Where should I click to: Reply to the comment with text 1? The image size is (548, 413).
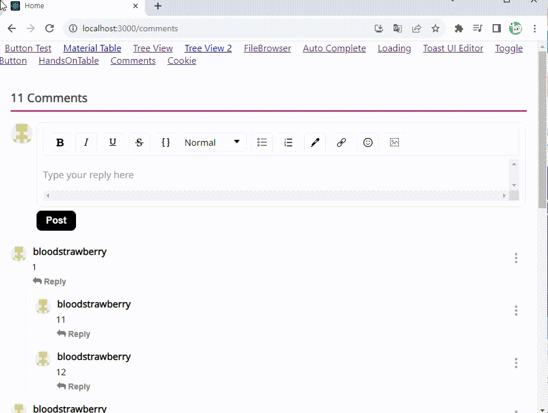tap(49, 281)
